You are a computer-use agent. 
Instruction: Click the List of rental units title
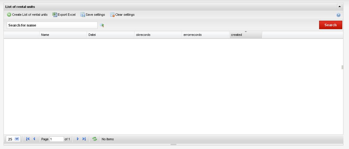point(20,7)
